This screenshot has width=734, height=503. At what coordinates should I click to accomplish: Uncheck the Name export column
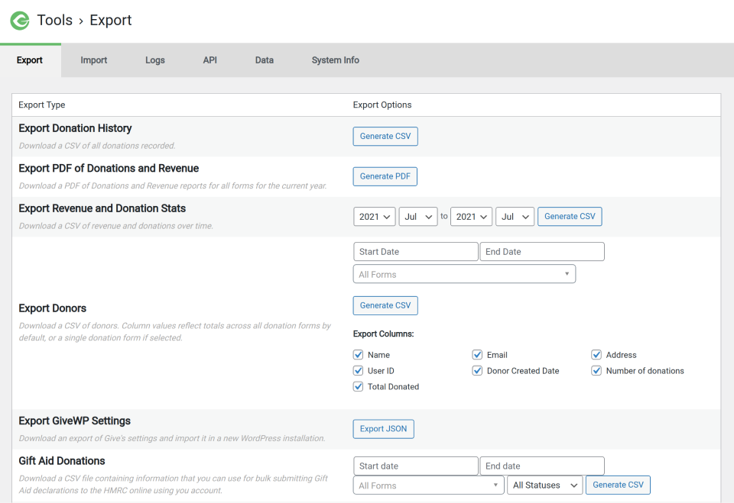pos(358,355)
